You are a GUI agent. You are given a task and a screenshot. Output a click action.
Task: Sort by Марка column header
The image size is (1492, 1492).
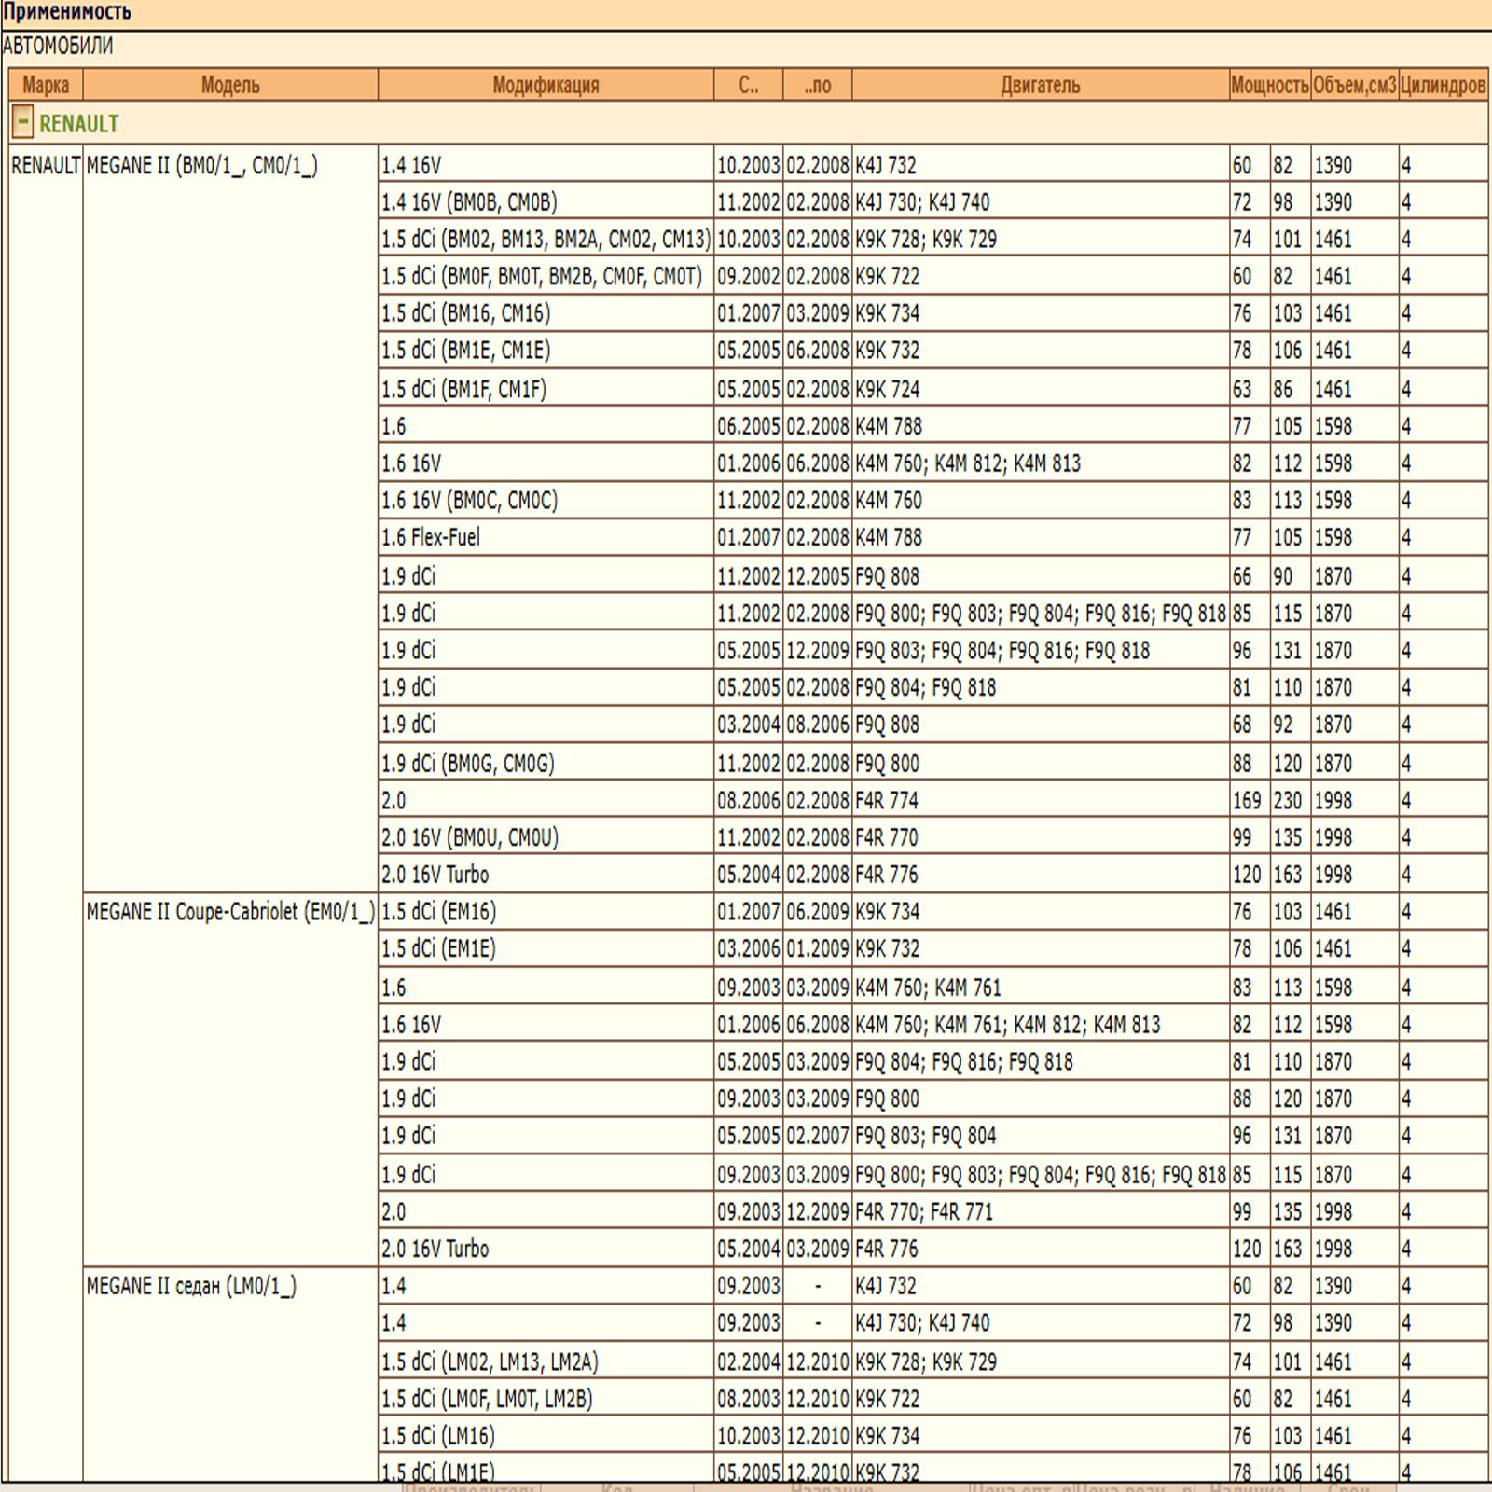click(x=46, y=85)
